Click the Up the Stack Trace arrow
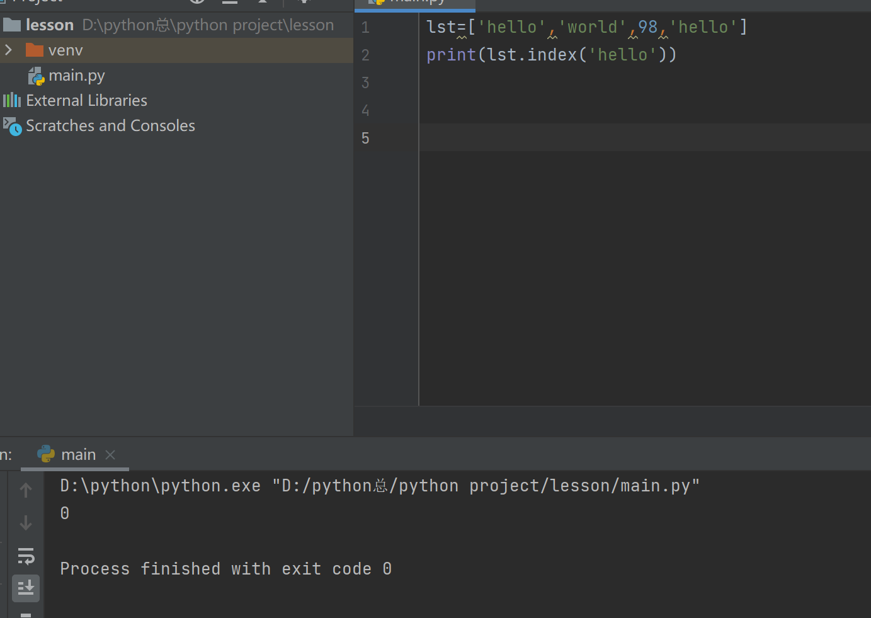871x618 pixels. [26, 489]
